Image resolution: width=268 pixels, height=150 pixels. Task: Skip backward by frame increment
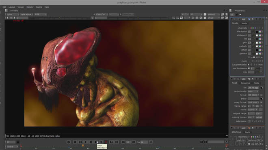(123, 142)
